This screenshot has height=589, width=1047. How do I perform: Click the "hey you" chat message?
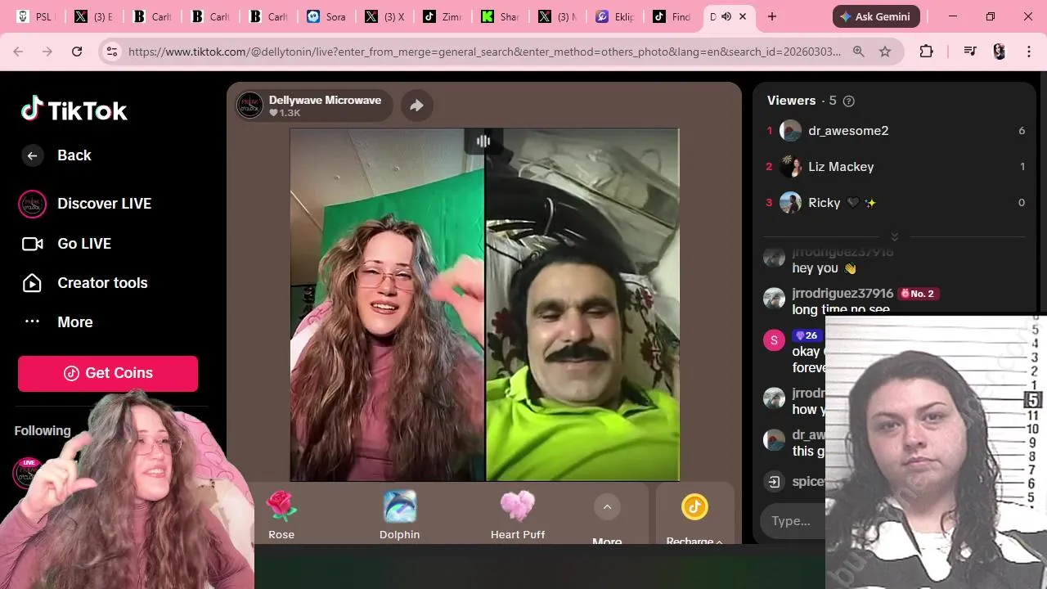[x=824, y=268]
